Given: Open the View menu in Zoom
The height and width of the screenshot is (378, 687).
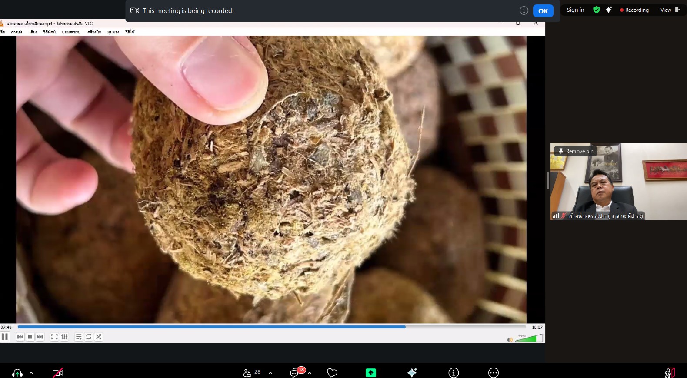Looking at the screenshot, I should point(669,10).
